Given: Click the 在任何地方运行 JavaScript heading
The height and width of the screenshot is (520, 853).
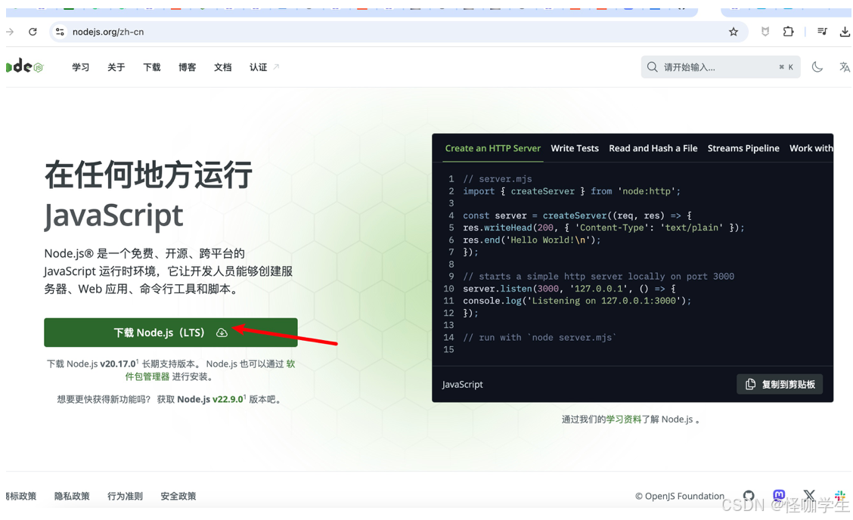Looking at the screenshot, I should [x=148, y=195].
